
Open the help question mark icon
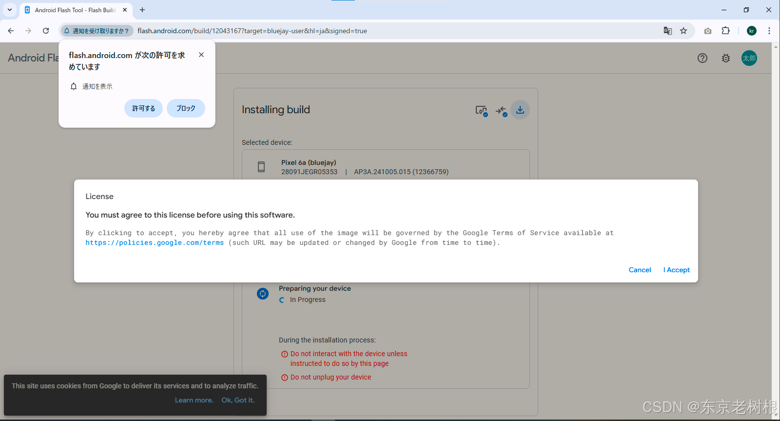tap(702, 58)
